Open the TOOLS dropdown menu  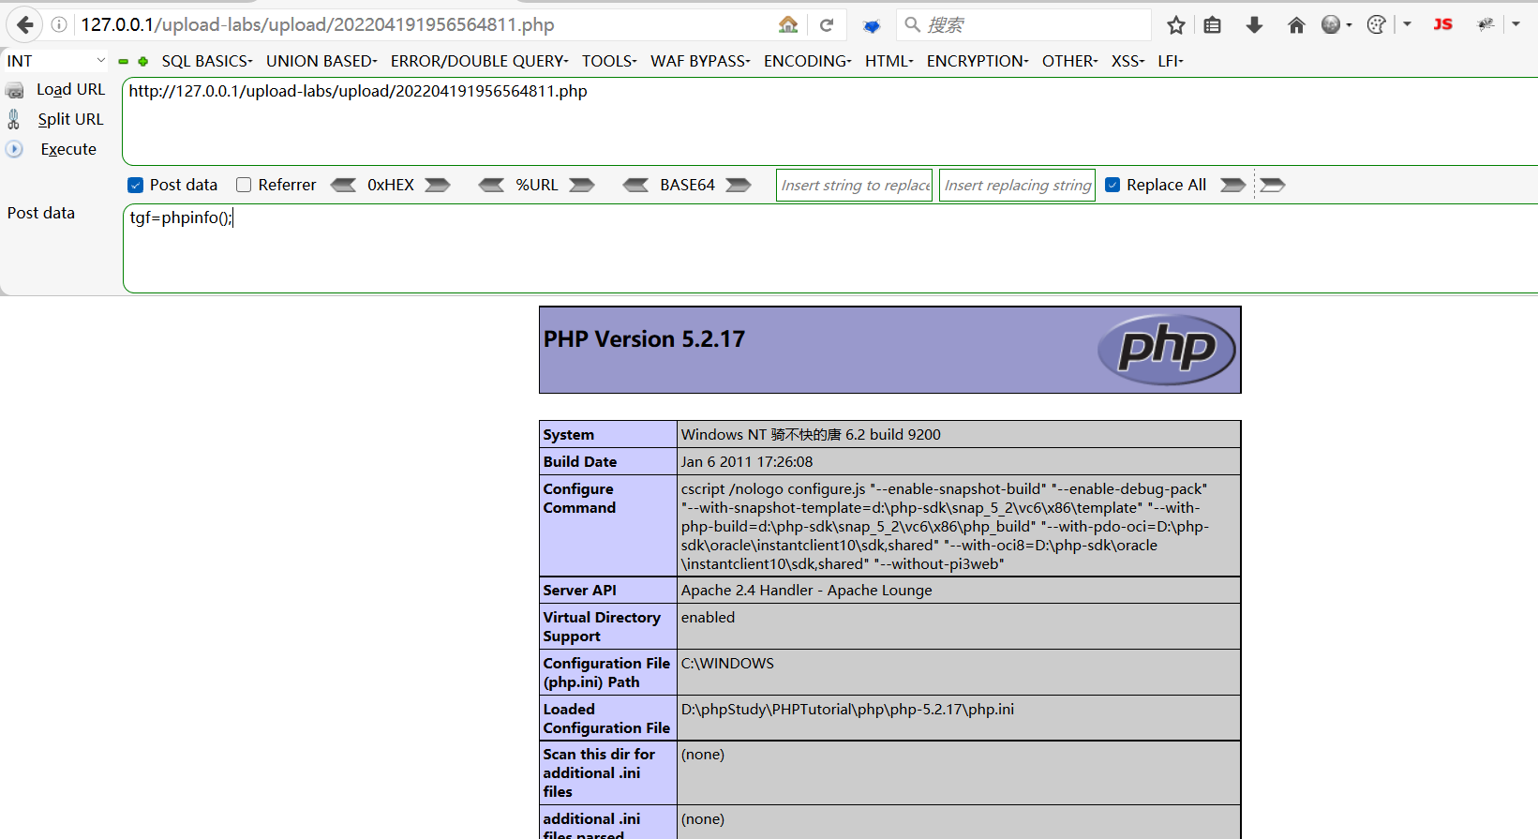[x=609, y=61]
